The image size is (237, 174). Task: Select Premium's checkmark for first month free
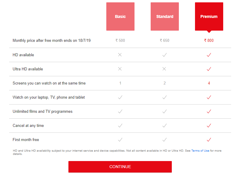click(x=209, y=140)
